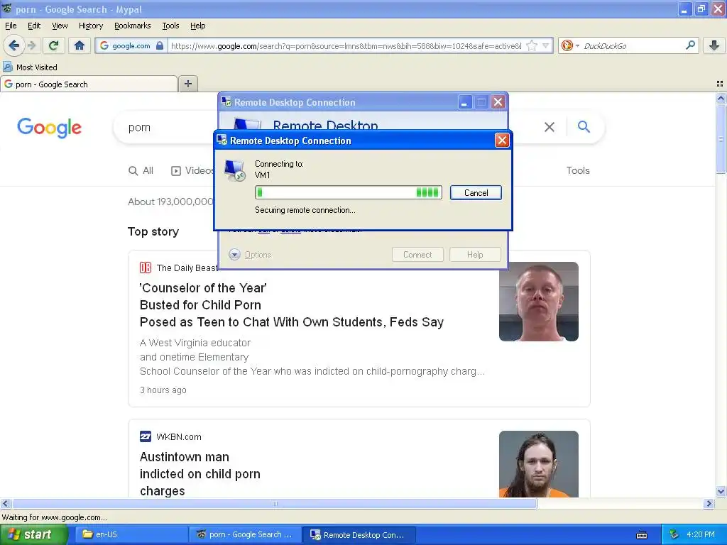The image size is (727, 545).
Task: Open the Downloads arrow icon
Action: click(x=714, y=45)
